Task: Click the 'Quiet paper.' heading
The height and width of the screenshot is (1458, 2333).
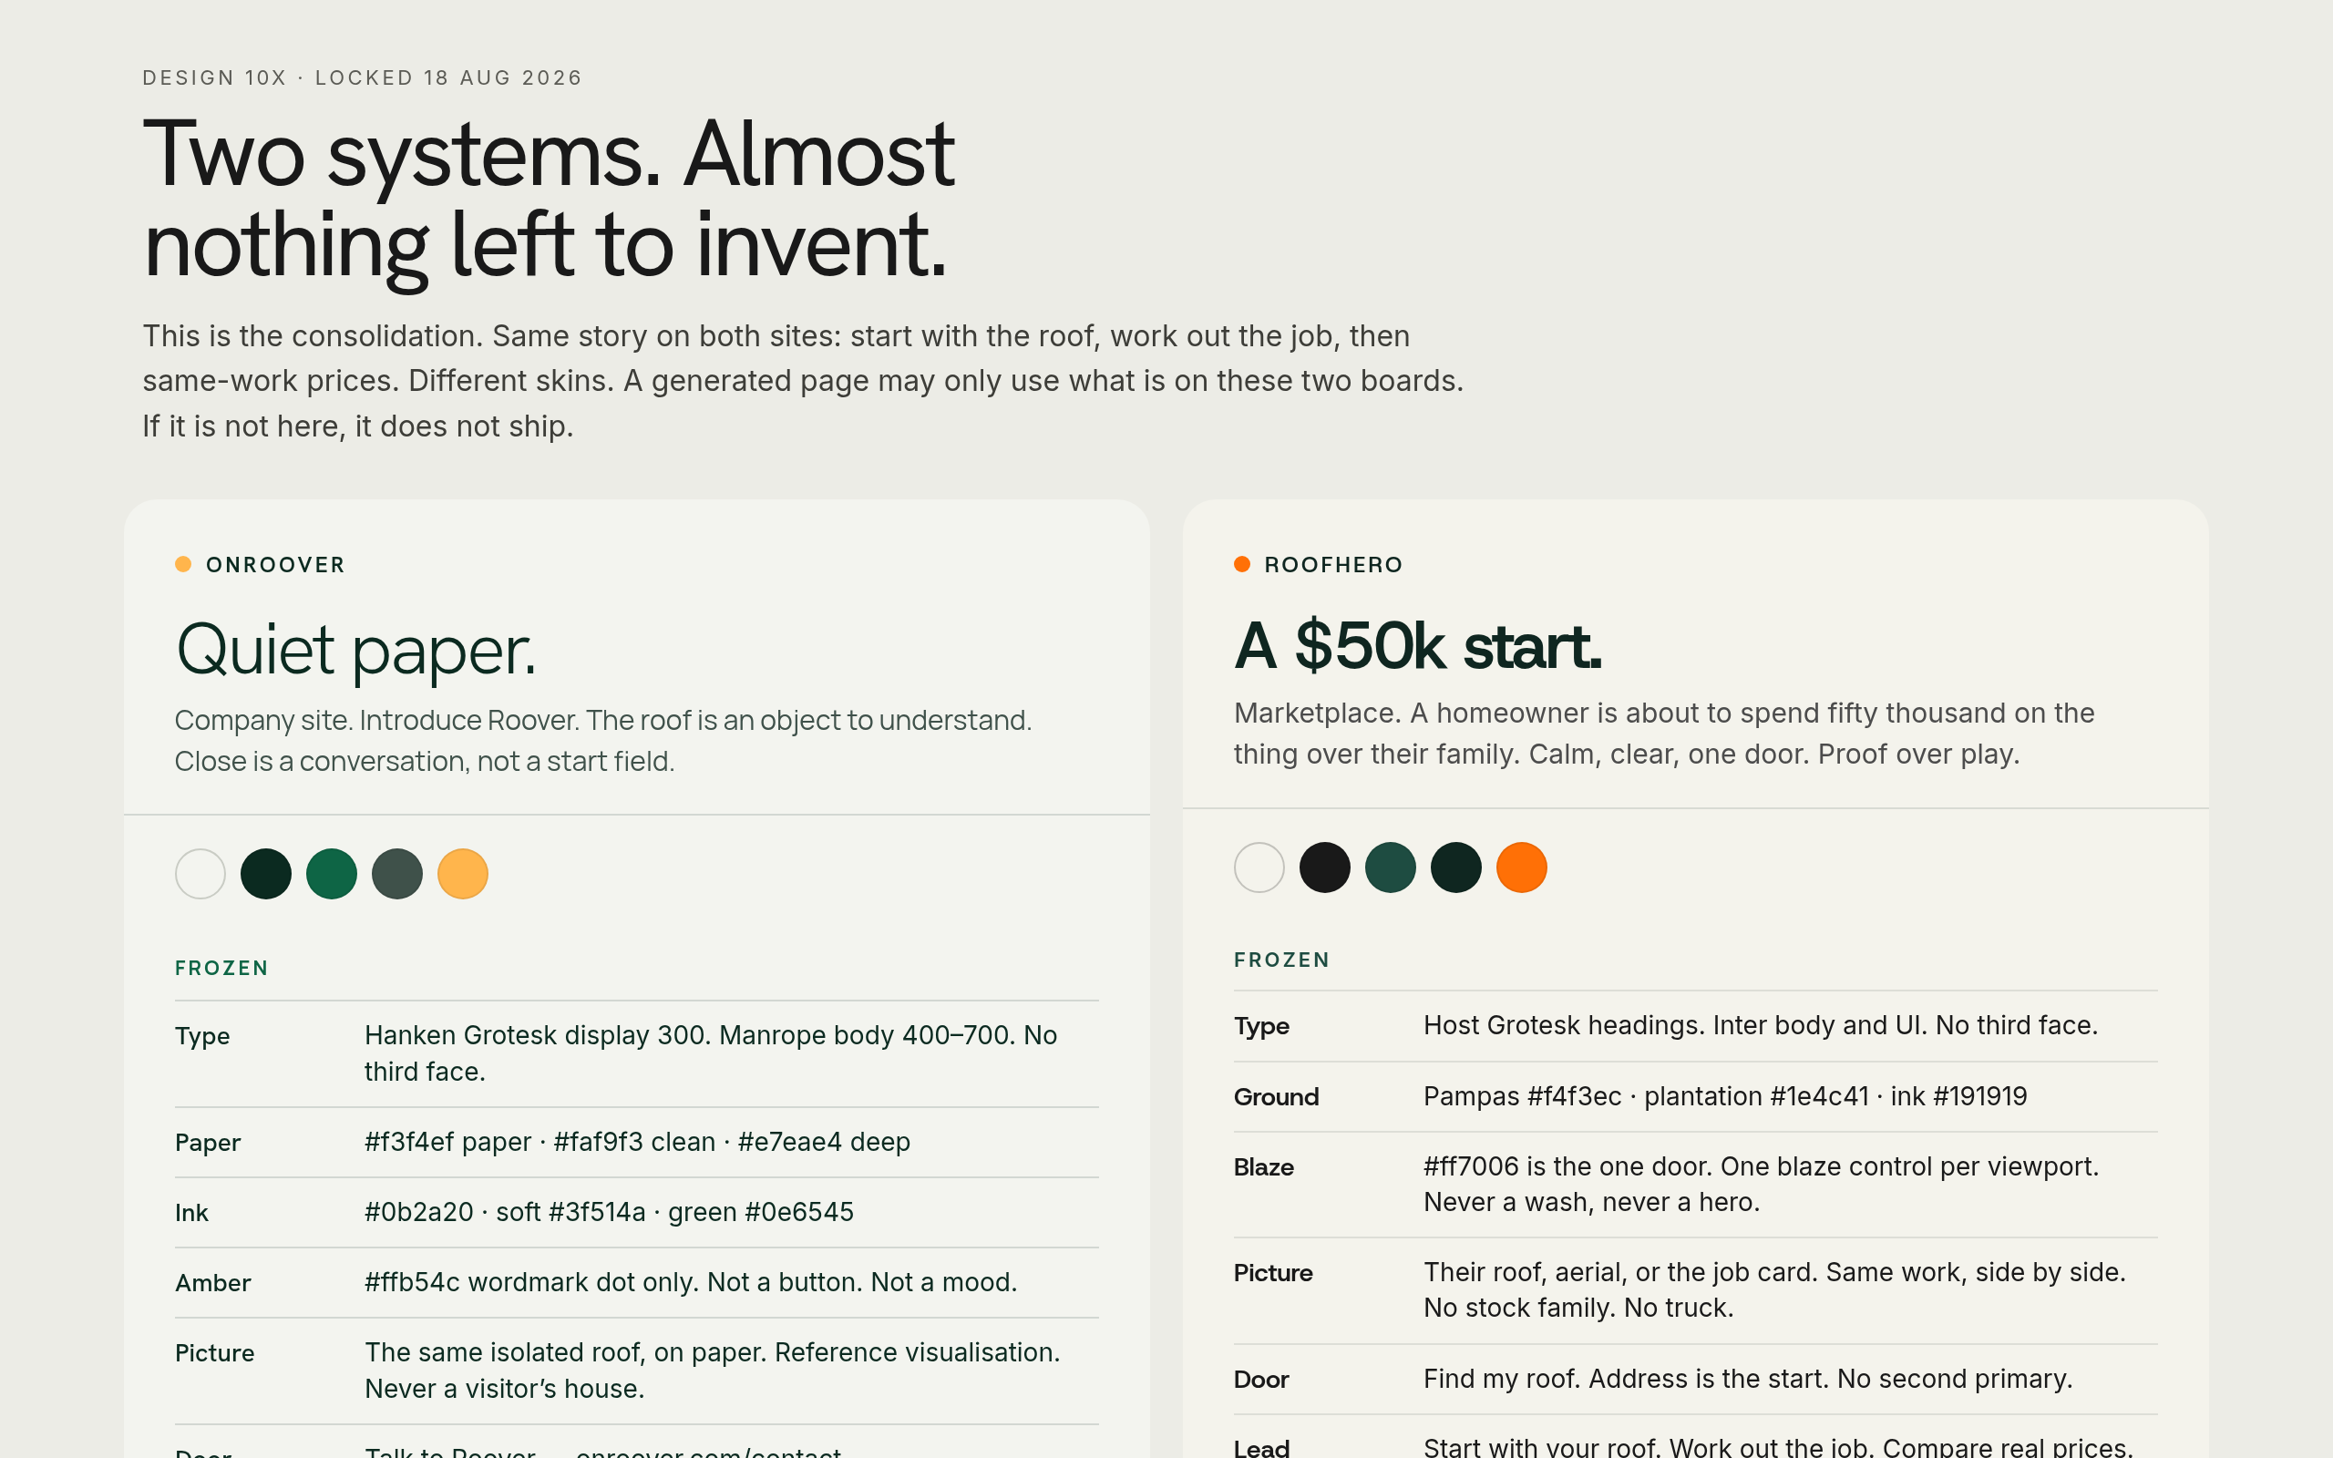Action: [355, 651]
